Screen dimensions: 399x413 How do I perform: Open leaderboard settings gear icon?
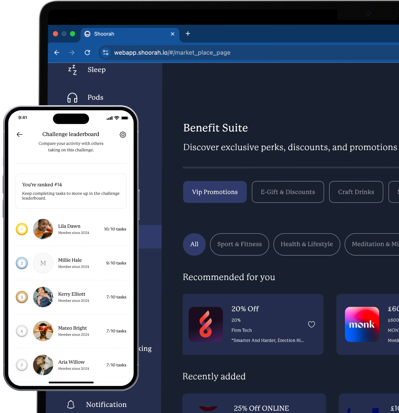123,134
